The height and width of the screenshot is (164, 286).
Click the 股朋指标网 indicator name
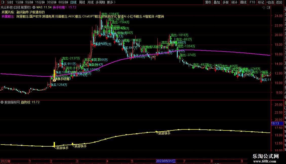click(x=12, y=102)
